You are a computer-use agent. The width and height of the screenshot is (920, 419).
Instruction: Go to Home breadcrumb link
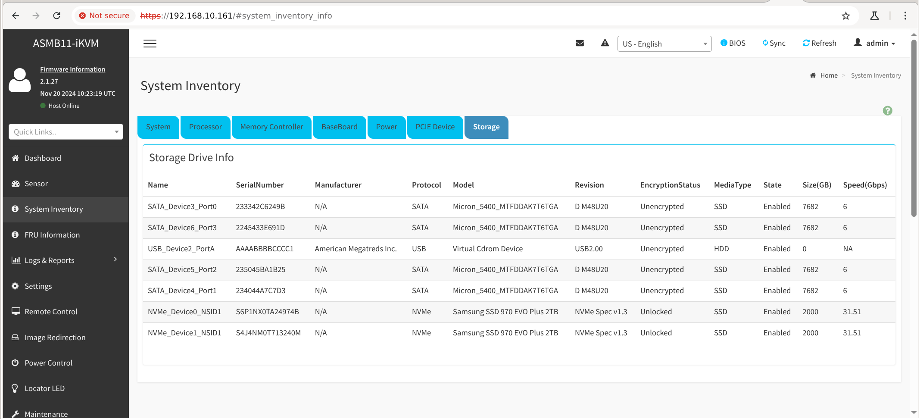pyautogui.click(x=829, y=75)
